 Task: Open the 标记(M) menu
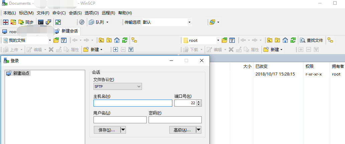26,13
